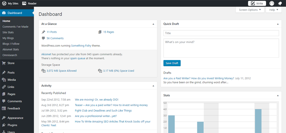Viewport: 286px width, 133px height.
Task: Click the media icon beside Space Allowed
Action: (x=43, y=71)
